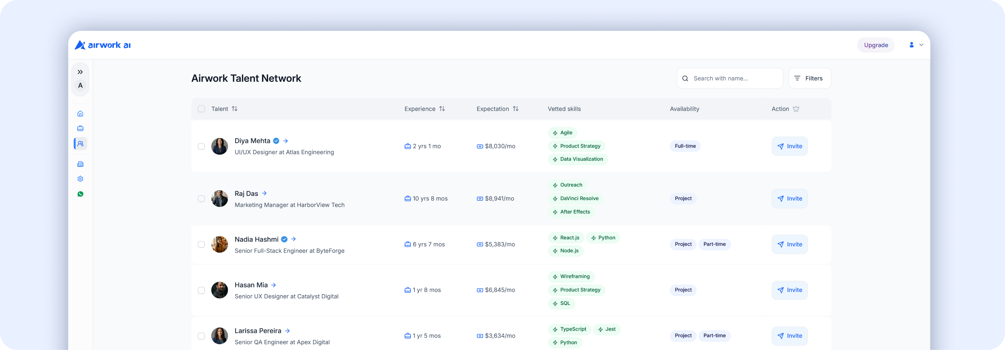Click the Outreach skill tag

(568, 185)
